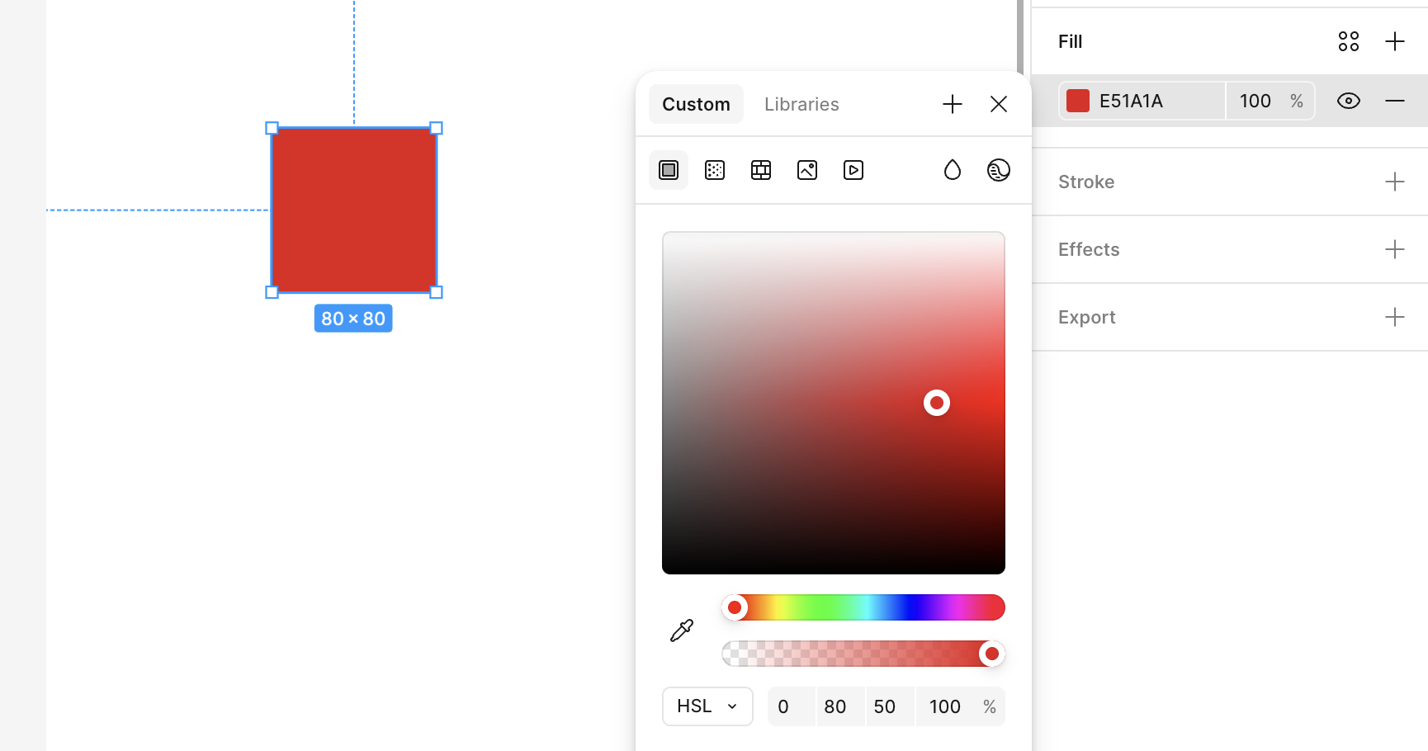Expand Stroke section with plus
This screenshot has height=751, width=1428.
(1394, 182)
